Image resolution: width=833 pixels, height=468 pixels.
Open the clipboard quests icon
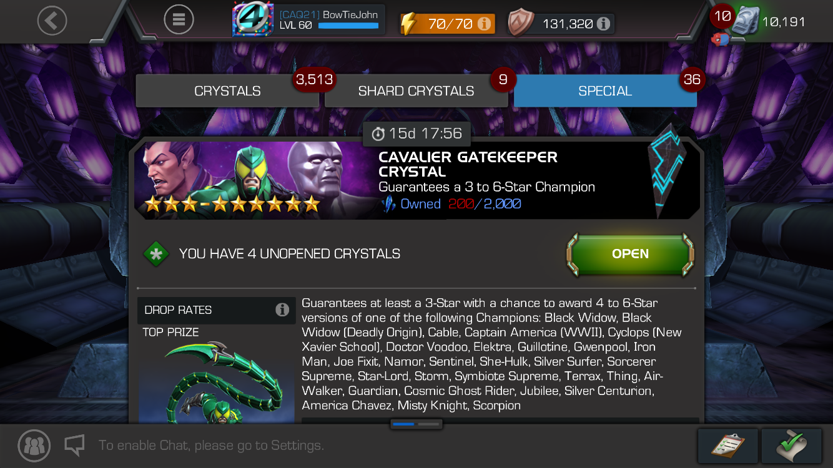(728, 446)
